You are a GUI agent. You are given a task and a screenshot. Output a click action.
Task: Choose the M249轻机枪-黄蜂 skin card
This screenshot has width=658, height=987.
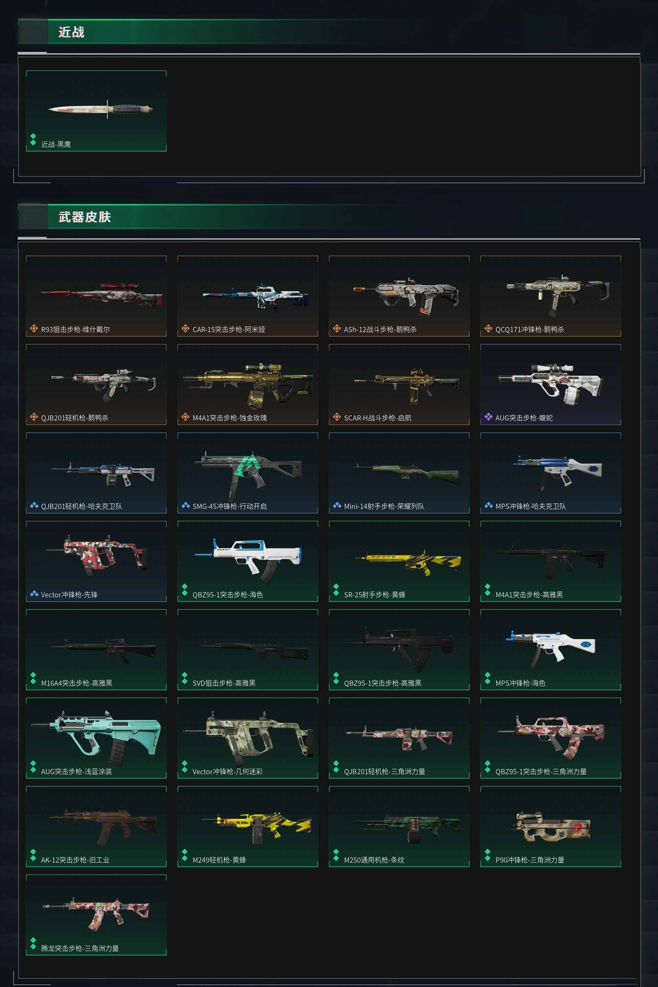click(x=247, y=826)
